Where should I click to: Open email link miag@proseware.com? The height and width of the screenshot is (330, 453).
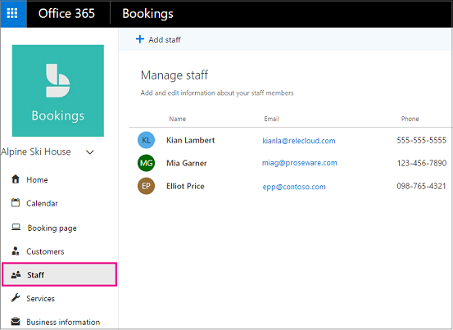pos(300,163)
